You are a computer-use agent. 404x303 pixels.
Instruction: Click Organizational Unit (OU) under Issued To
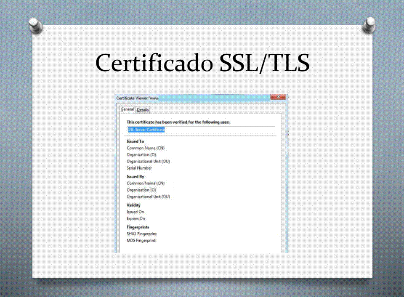click(148, 162)
